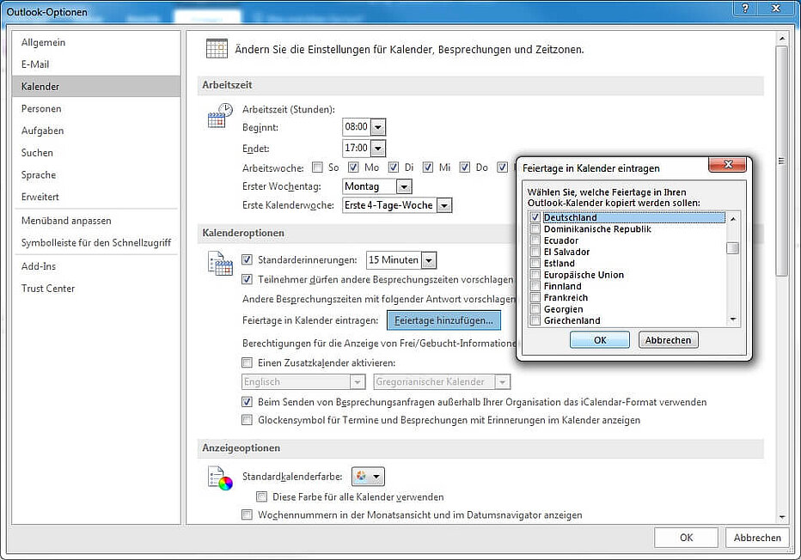This screenshot has height=560, width=801.
Task: Click the holiday list scroll-down arrow
Action: coord(733,320)
